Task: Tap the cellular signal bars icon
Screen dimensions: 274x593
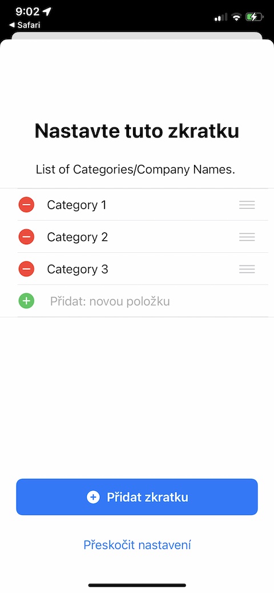Action: coord(221,17)
